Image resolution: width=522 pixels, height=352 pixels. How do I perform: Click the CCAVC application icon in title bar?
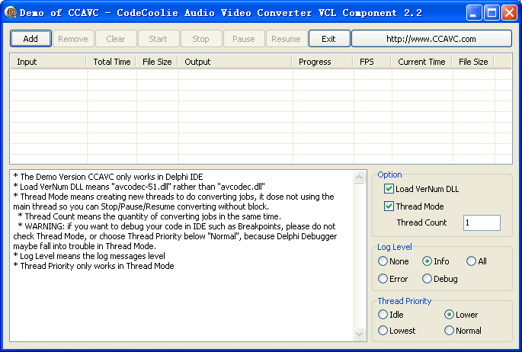coord(11,13)
